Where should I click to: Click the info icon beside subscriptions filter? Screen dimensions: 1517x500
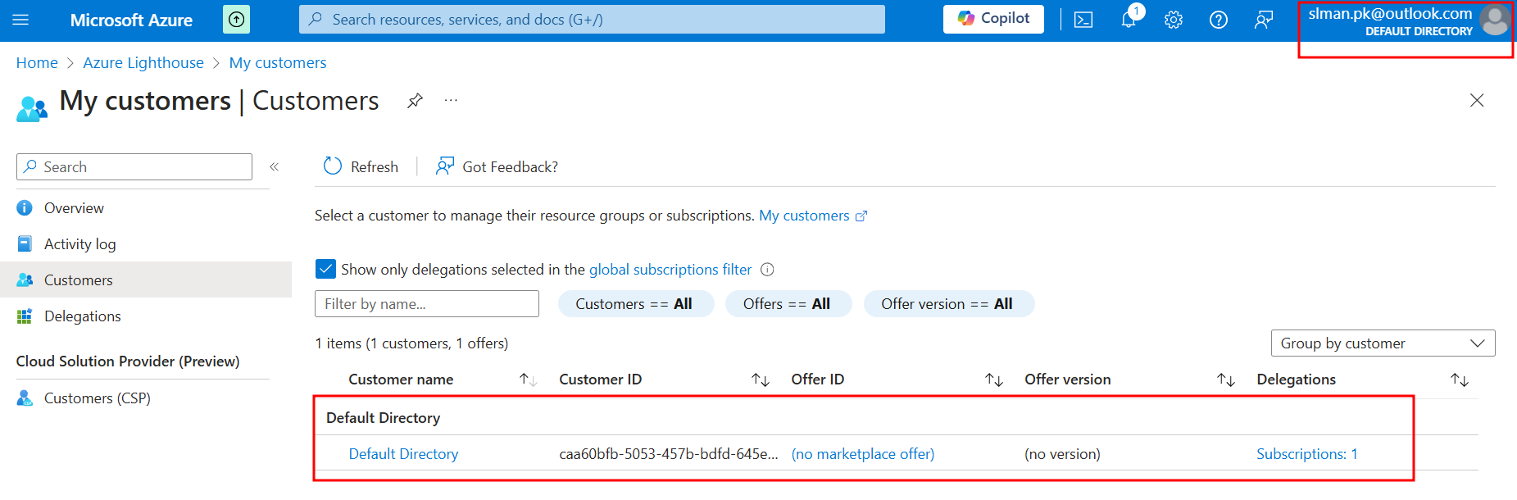(767, 270)
